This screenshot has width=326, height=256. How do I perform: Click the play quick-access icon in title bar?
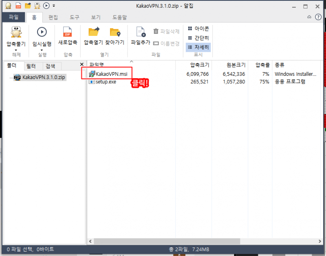point(46,6)
